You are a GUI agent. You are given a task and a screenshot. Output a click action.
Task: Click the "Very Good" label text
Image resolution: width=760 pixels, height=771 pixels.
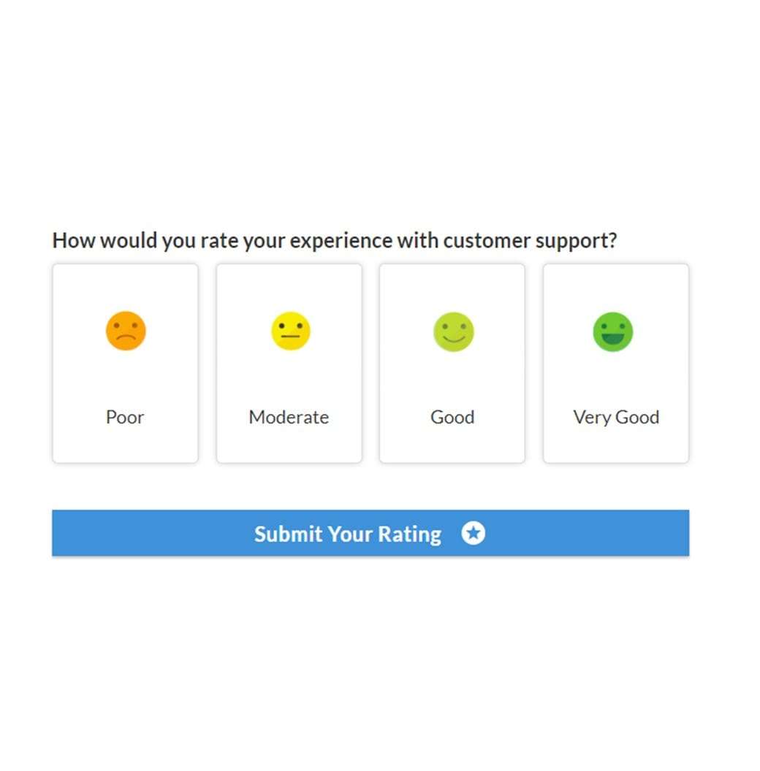click(616, 418)
